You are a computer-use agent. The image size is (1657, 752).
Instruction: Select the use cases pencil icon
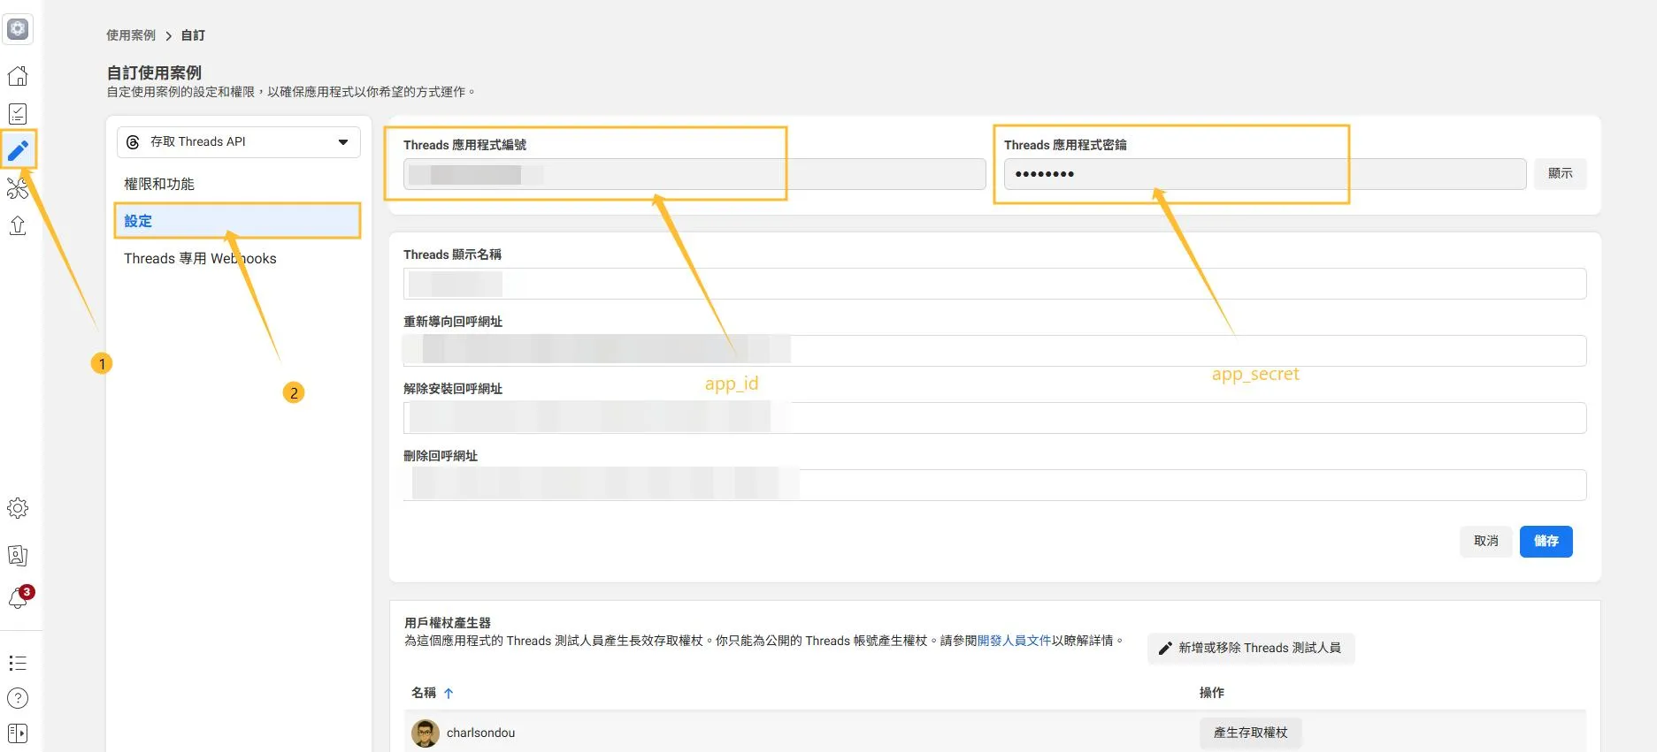point(18,150)
